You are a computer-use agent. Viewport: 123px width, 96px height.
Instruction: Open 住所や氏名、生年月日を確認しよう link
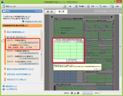coord(19,74)
